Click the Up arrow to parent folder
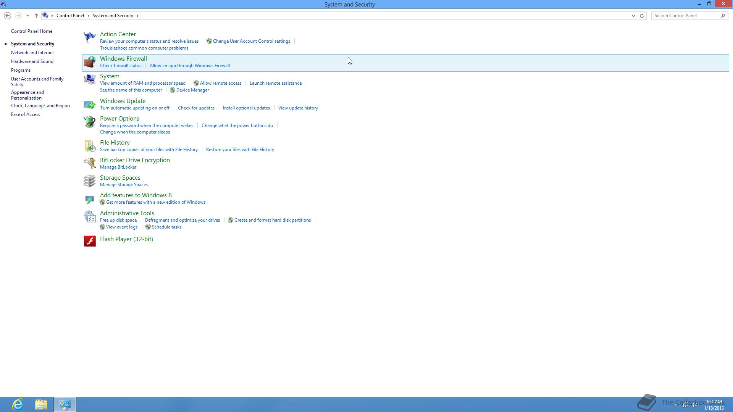The width and height of the screenshot is (733, 412). (x=36, y=16)
